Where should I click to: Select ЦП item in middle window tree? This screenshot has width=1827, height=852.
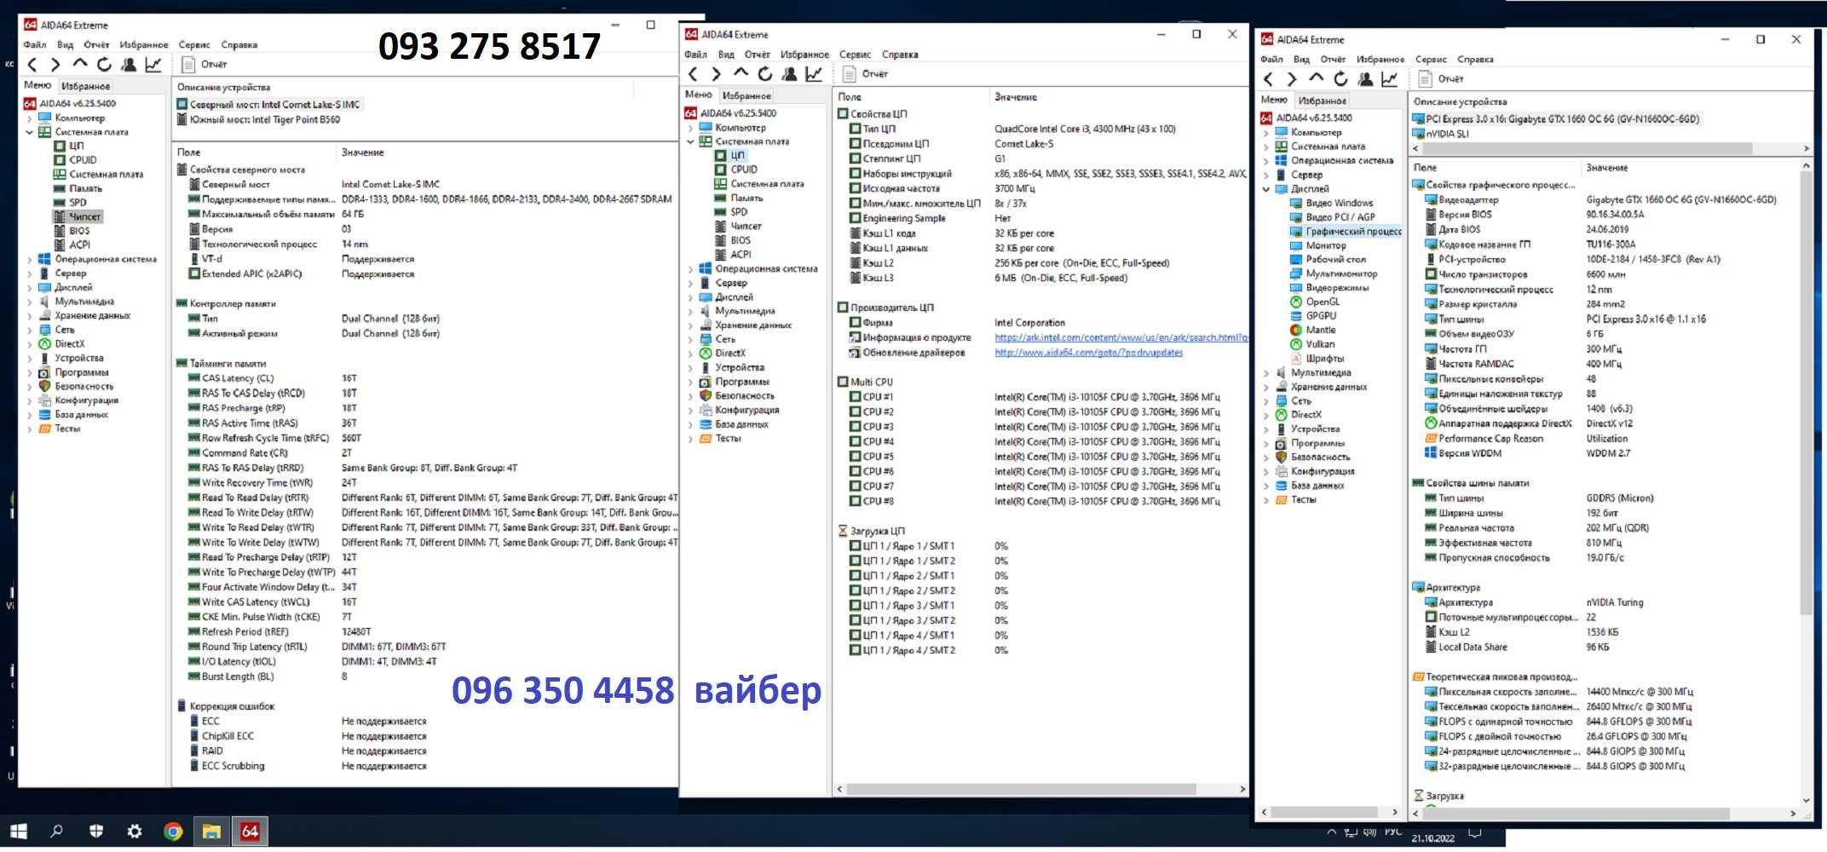click(737, 155)
